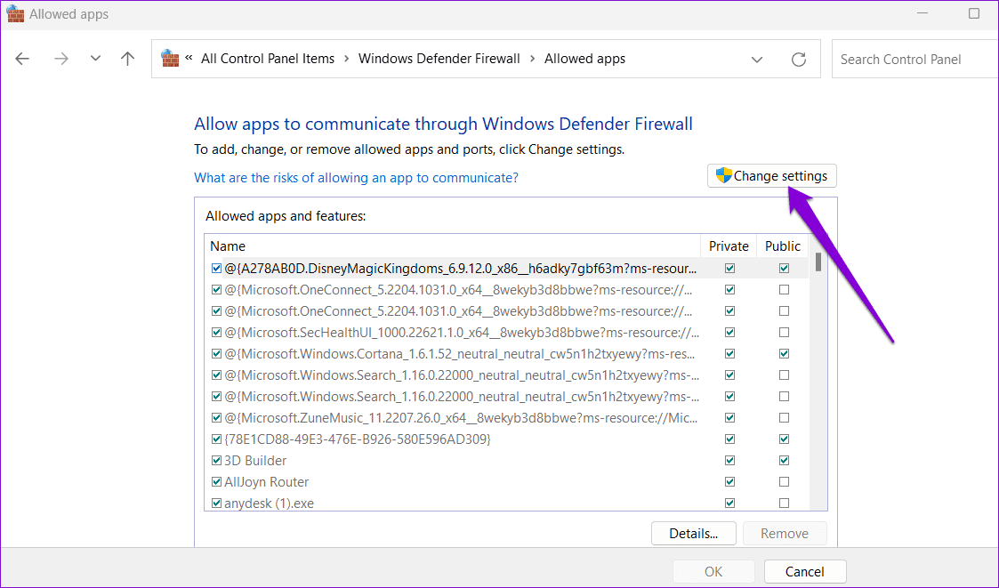Enable Public for anydesk (1).exe

point(785,503)
